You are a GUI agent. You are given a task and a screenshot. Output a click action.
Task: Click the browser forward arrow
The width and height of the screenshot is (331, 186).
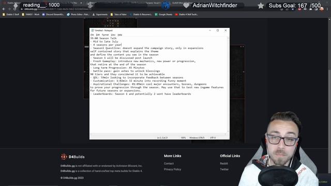click(x=9, y=9)
